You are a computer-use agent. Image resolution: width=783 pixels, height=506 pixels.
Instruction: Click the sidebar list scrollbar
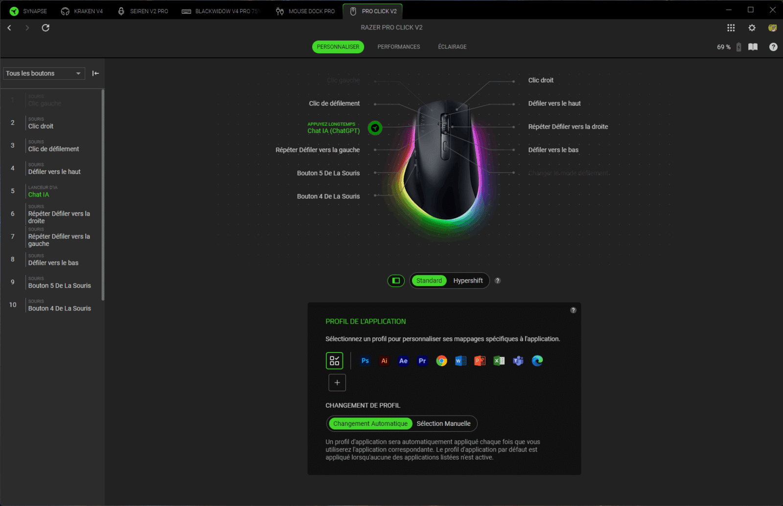[103, 195]
